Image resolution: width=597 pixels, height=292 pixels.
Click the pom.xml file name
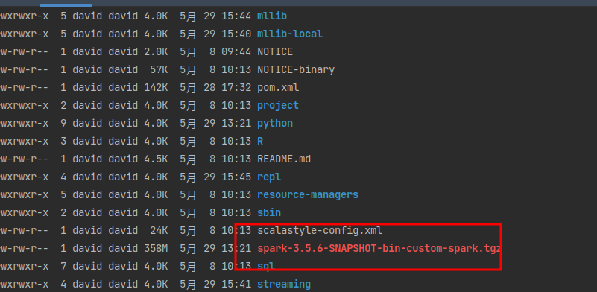pyautogui.click(x=278, y=88)
